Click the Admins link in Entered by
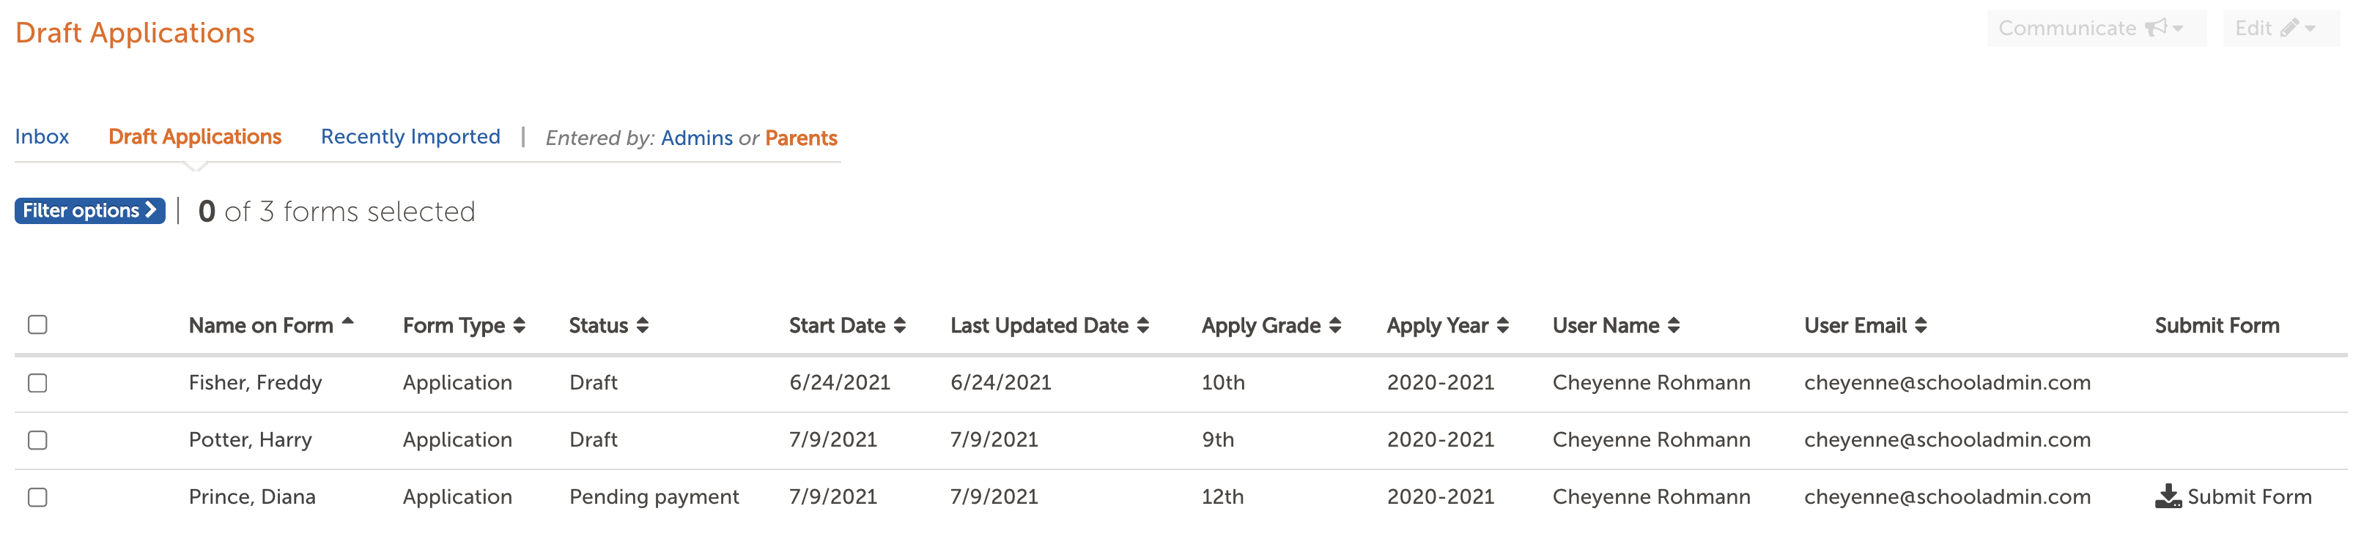This screenshot has width=2364, height=536. (698, 138)
